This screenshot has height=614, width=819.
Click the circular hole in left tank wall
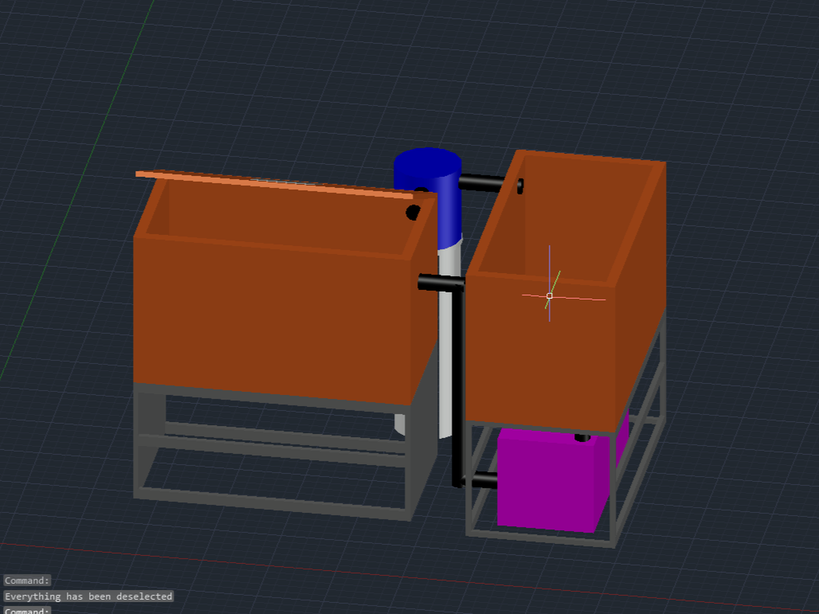pos(413,212)
